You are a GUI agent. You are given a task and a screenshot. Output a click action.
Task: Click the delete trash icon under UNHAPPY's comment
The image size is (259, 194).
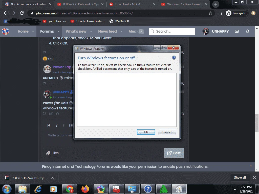(x=57, y=114)
